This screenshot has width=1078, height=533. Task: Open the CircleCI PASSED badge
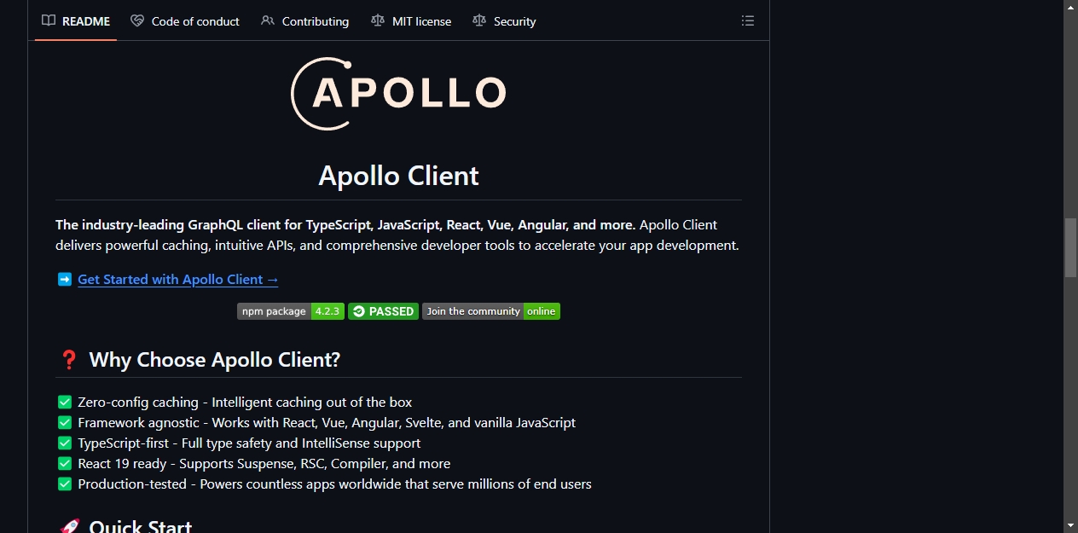point(383,311)
